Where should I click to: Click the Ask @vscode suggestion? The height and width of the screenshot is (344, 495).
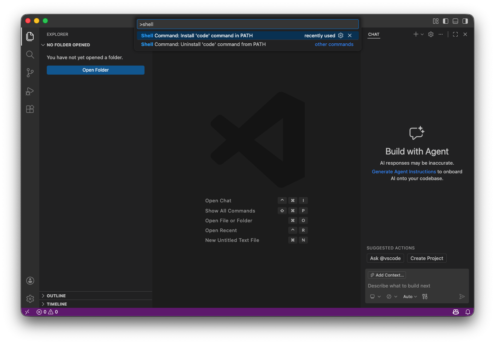click(x=385, y=258)
